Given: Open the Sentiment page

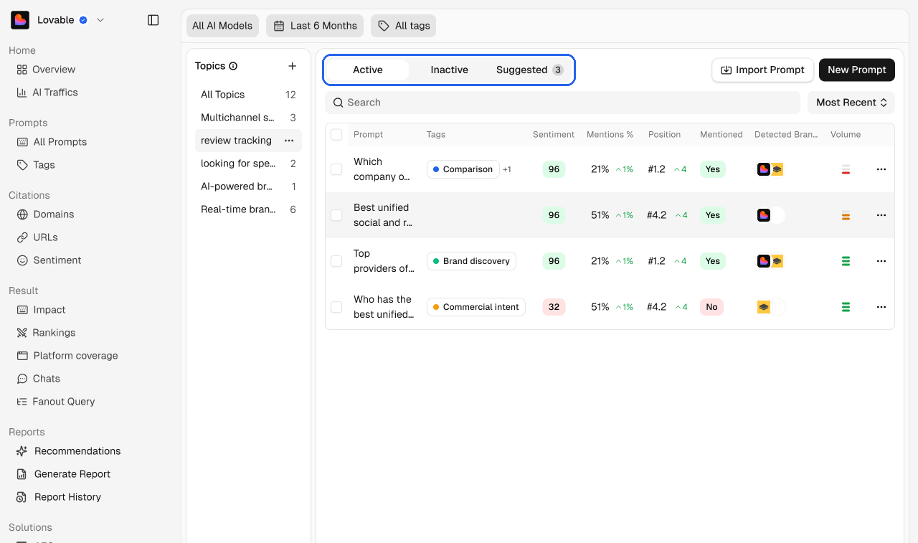Looking at the screenshot, I should click(x=49, y=260).
